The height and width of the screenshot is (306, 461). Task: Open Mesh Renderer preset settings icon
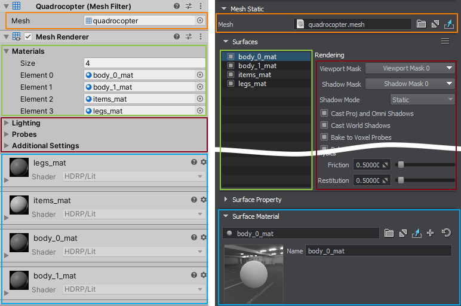(188, 36)
